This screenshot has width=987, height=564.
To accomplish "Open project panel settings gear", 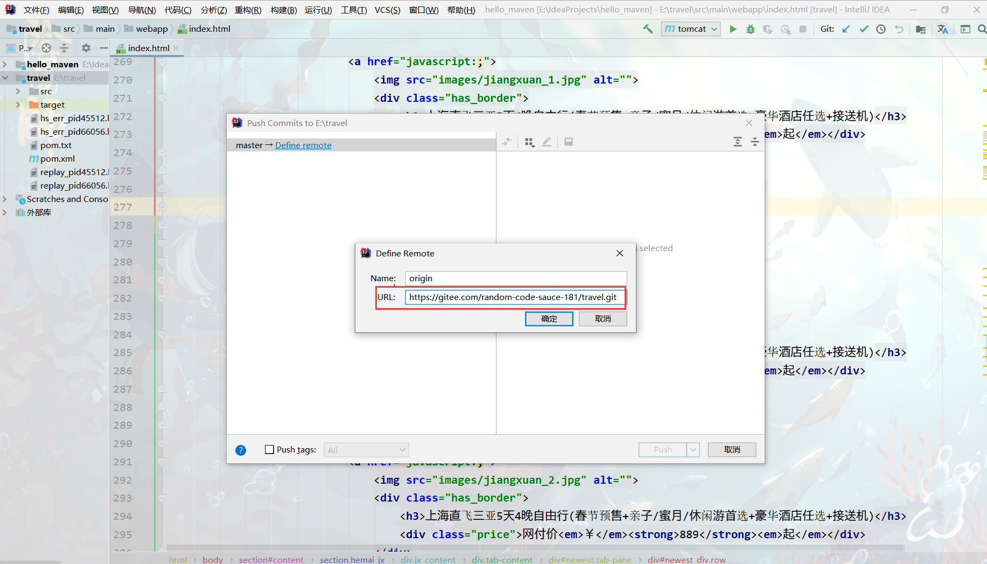I will point(86,48).
